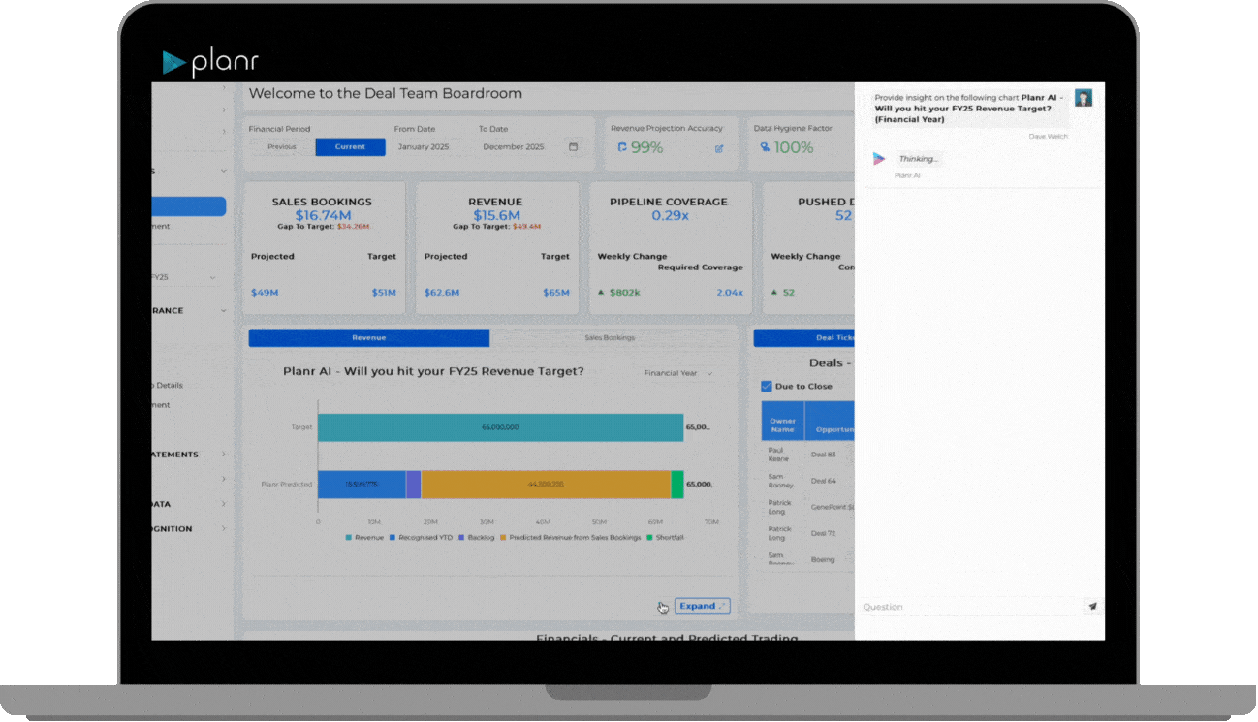Image resolution: width=1258 pixels, height=722 pixels.
Task: Click the Data Hygiene Factor icon
Action: (x=765, y=147)
